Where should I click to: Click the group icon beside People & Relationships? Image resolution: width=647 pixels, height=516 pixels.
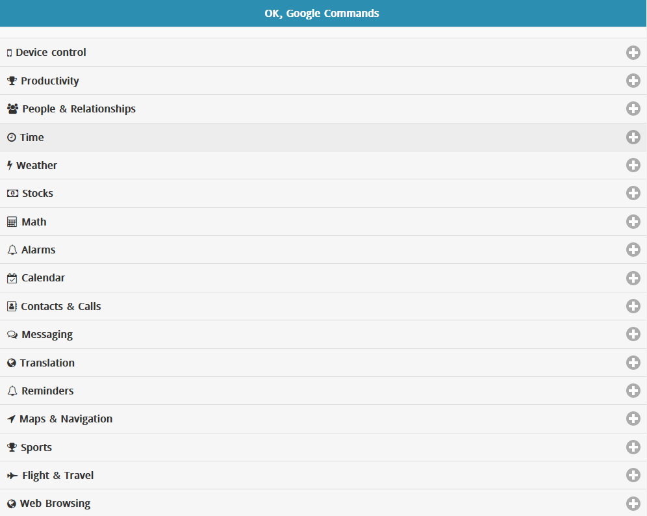pyautogui.click(x=13, y=109)
